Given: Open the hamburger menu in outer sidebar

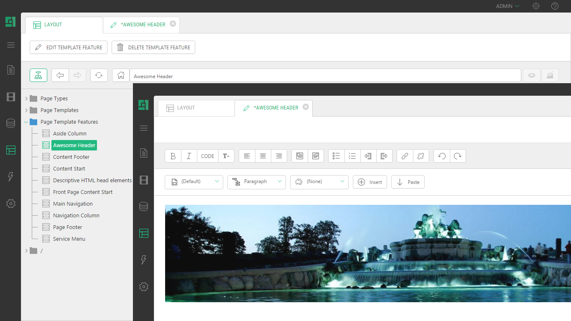Looking at the screenshot, I should 11,45.
